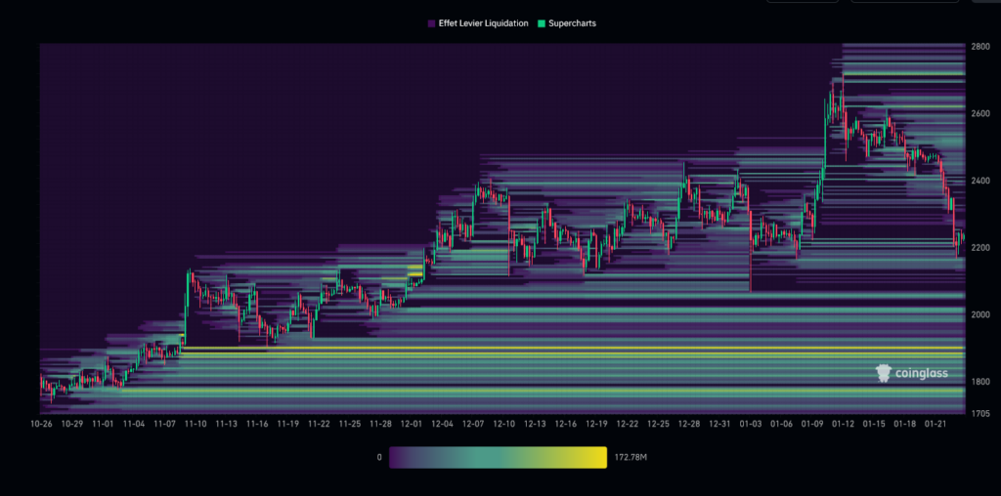
Task: Select the 10-26 date axis label
Action: point(41,424)
